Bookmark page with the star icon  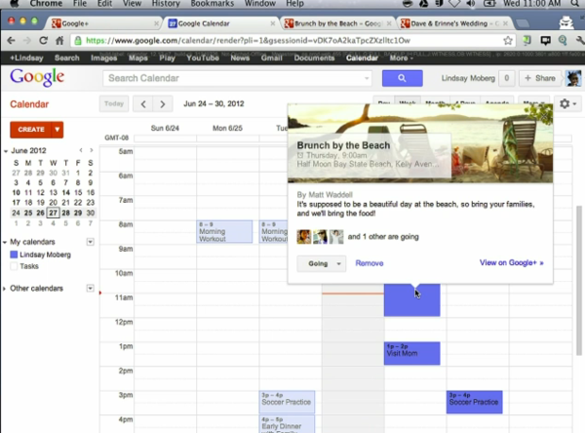point(508,40)
